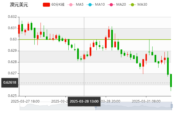Click the 2025-03-28 13:00 time tooltip label
This screenshot has width=190, height=113.
84,101
